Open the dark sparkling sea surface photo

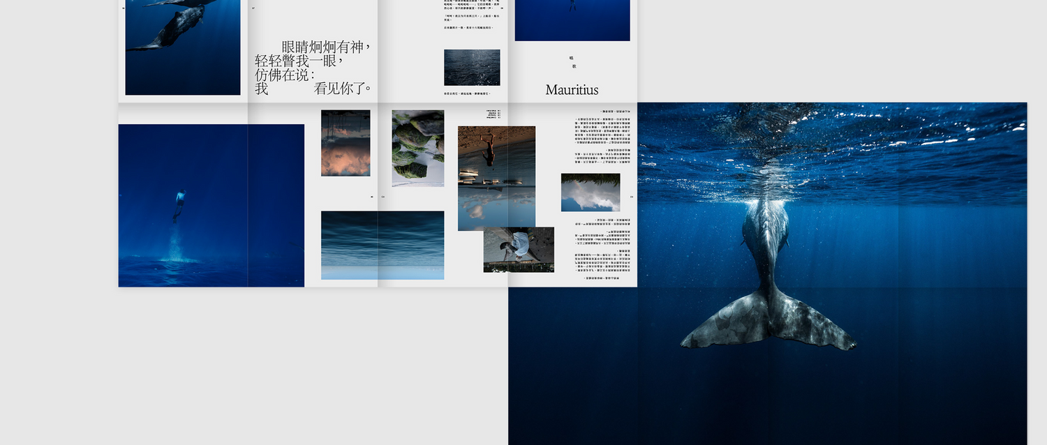pyautogui.click(x=472, y=68)
